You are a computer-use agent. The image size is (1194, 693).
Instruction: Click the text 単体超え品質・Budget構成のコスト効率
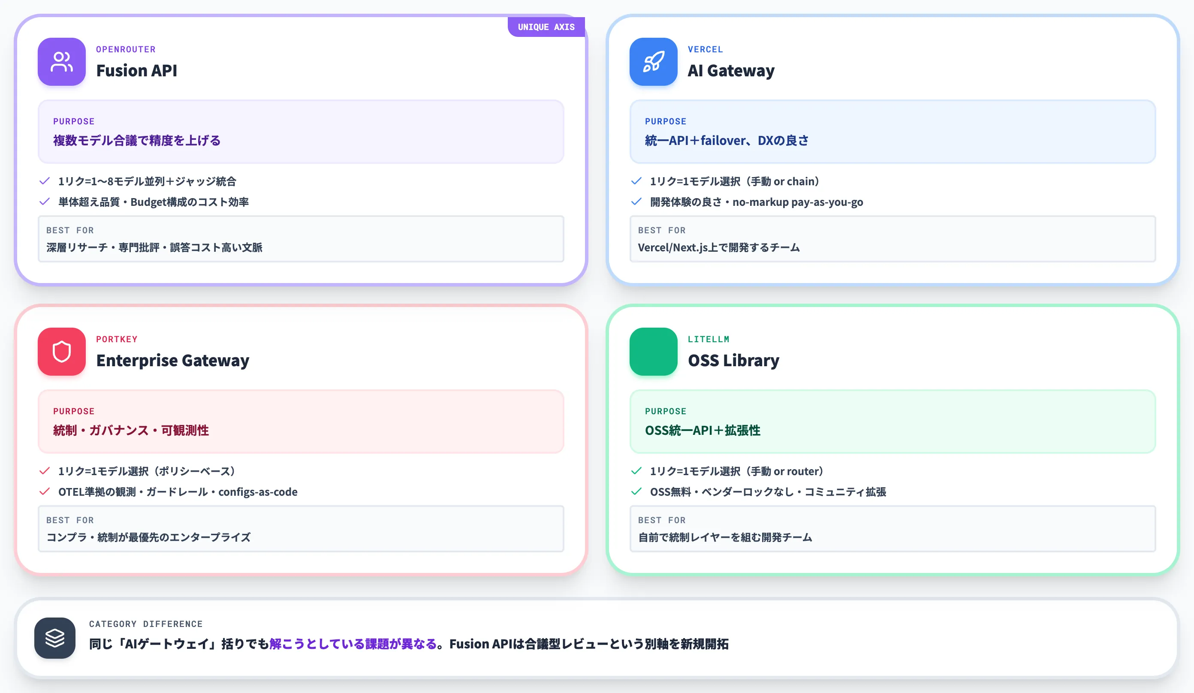(x=153, y=202)
